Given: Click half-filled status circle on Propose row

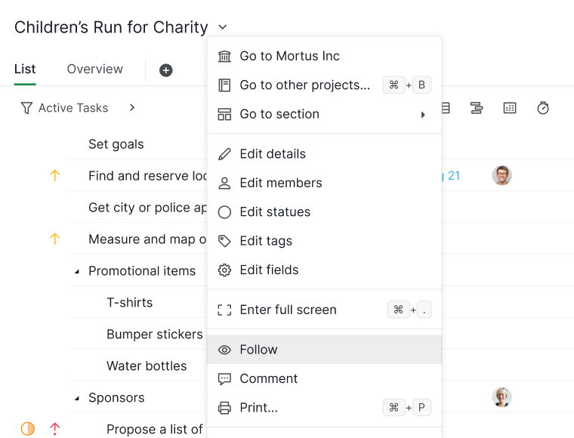Looking at the screenshot, I should pos(27,429).
